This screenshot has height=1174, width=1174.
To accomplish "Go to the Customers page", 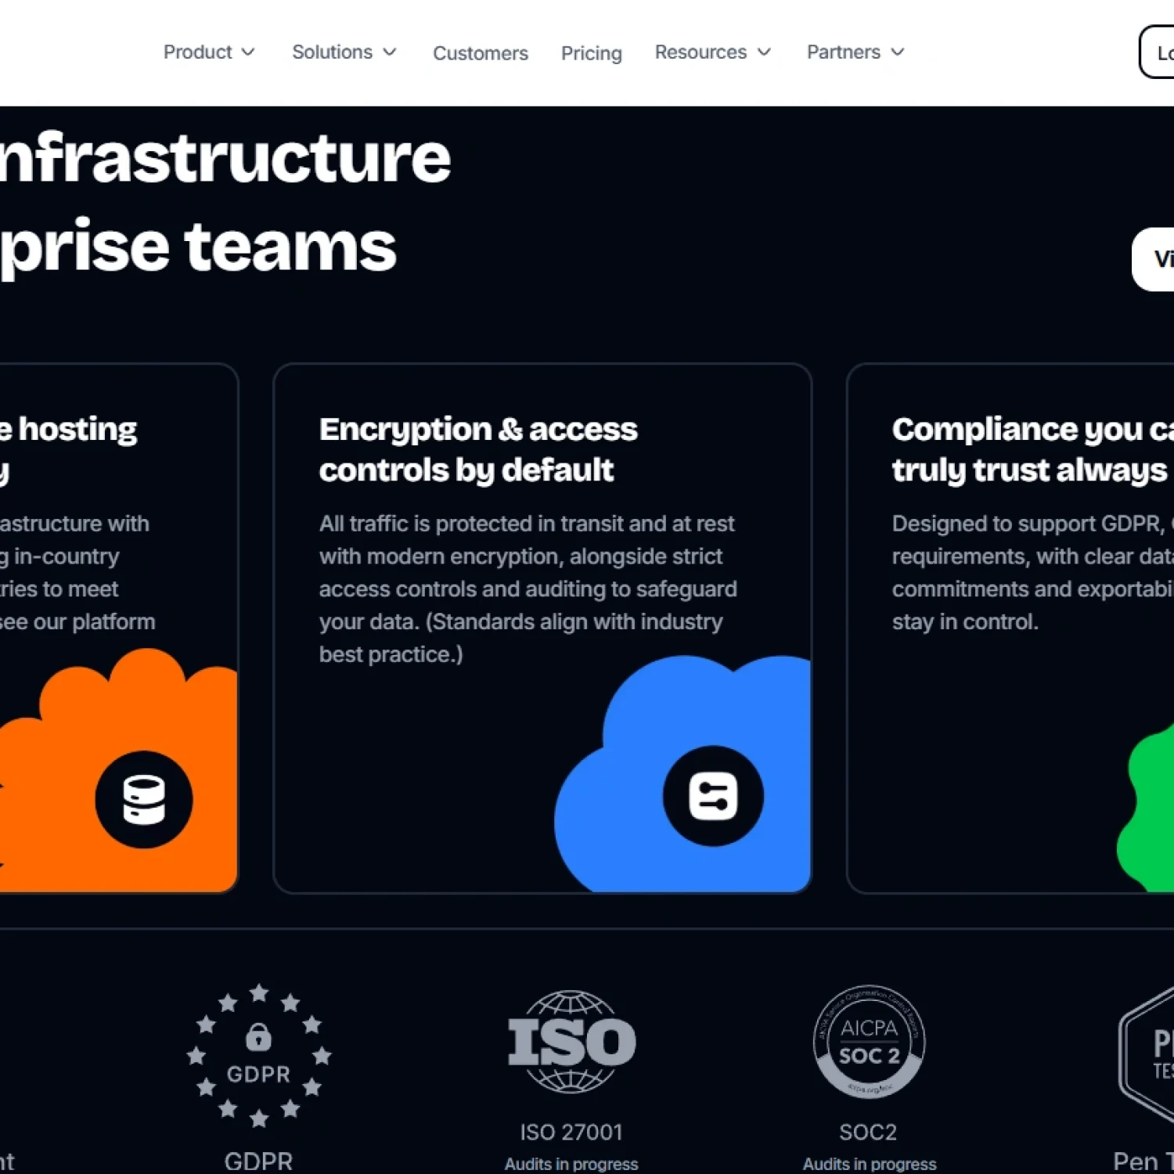I will (481, 53).
